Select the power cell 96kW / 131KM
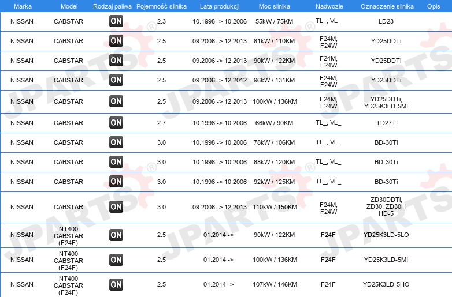452x297 pixels. coord(274,80)
